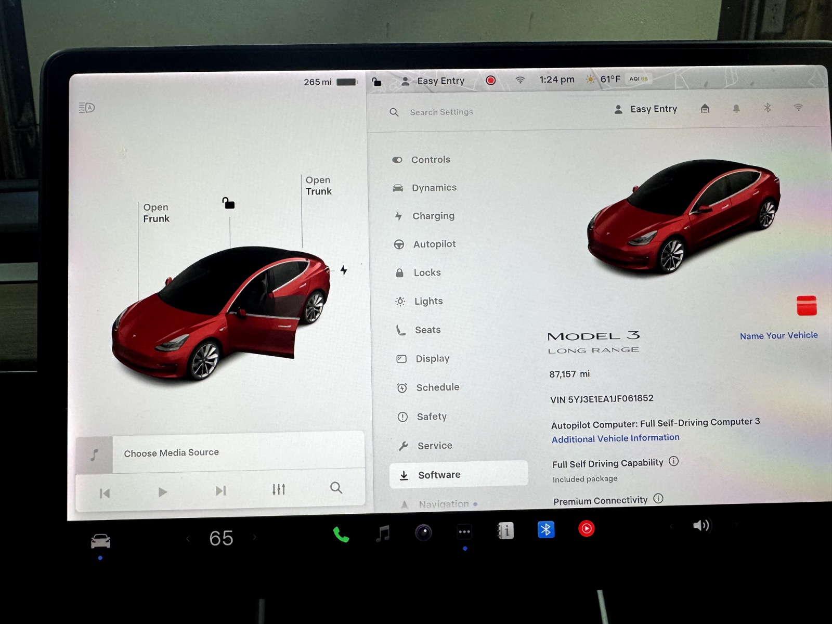
Task: Tap the car controls icon bottom left
Action: (100, 541)
